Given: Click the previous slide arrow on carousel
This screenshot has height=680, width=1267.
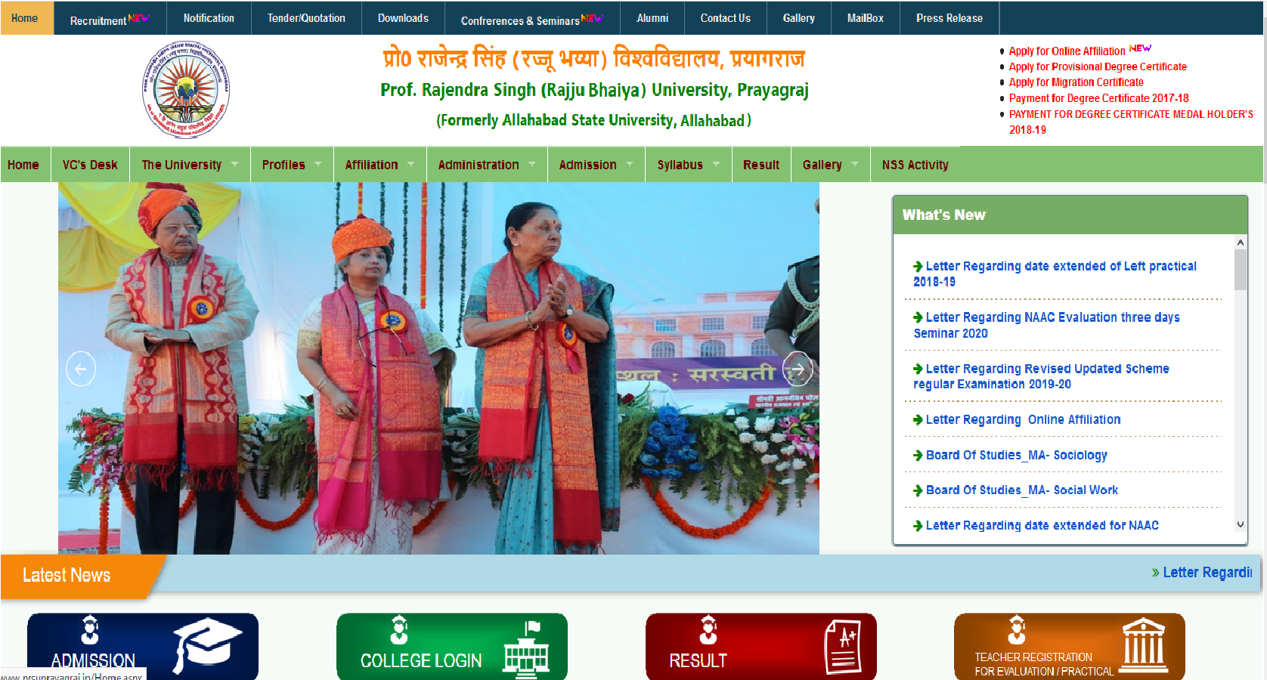Looking at the screenshot, I should click(81, 369).
